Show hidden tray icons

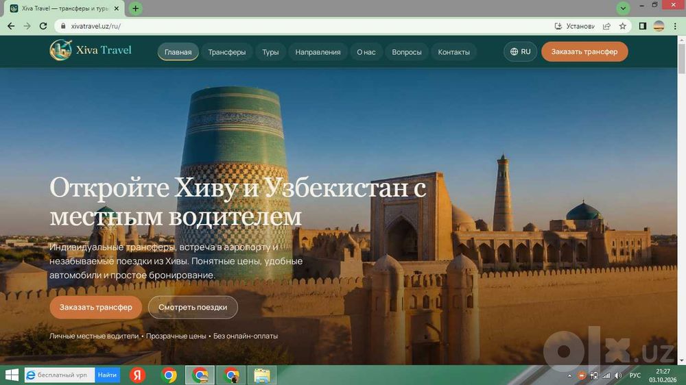[x=569, y=375]
